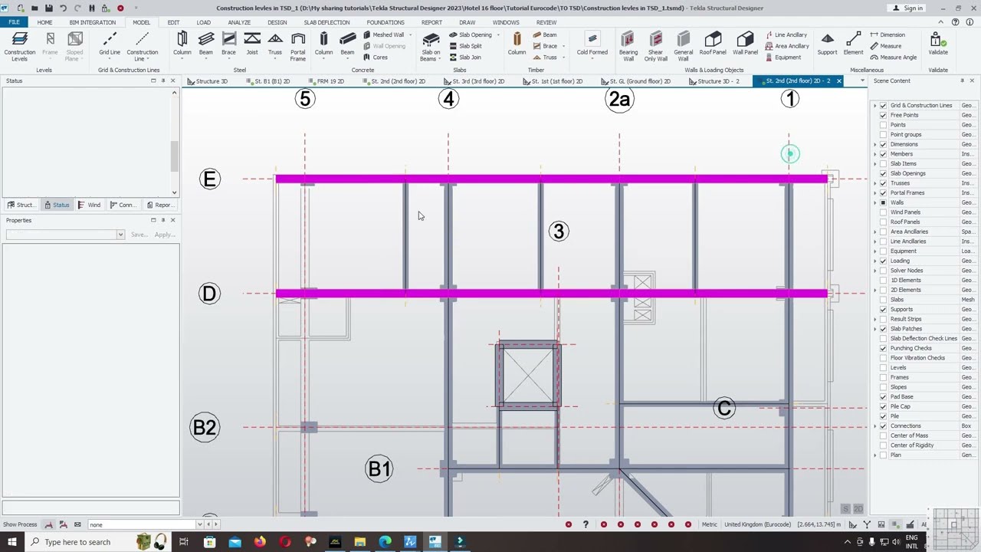Expand the Connections tree node
This screenshot has height=552, width=981.
pos(875,426)
